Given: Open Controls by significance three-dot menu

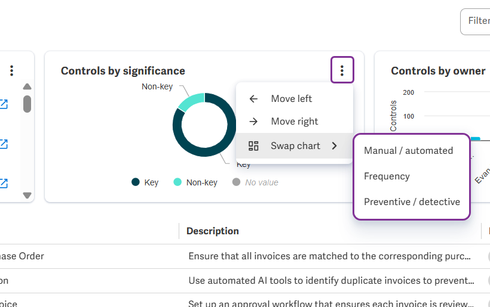Looking at the screenshot, I should [x=342, y=70].
